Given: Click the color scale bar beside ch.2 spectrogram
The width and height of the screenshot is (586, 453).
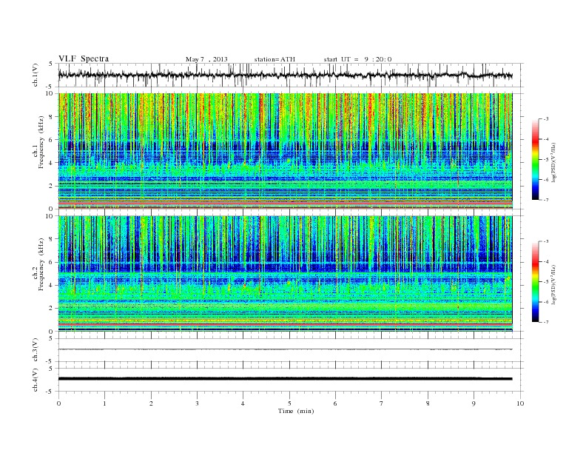Looking at the screenshot, I should point(535,282).
